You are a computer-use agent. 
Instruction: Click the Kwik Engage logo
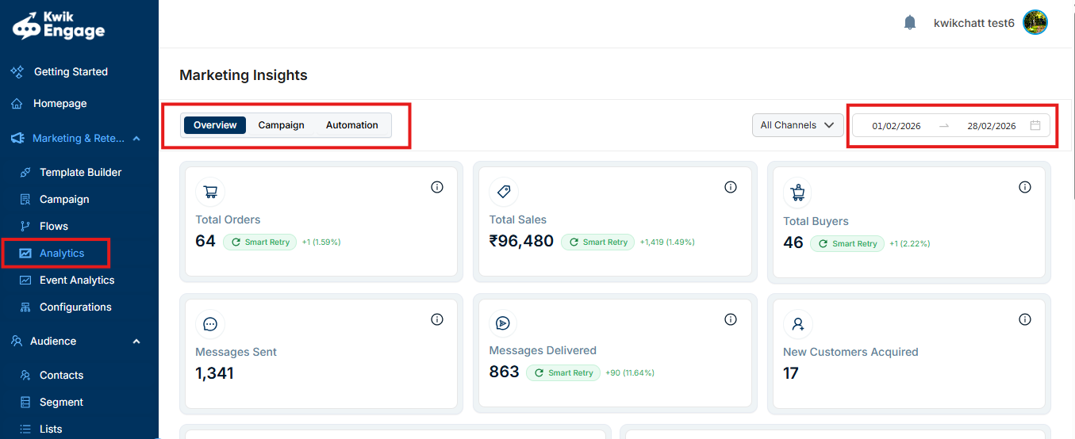tap(59, 25)
